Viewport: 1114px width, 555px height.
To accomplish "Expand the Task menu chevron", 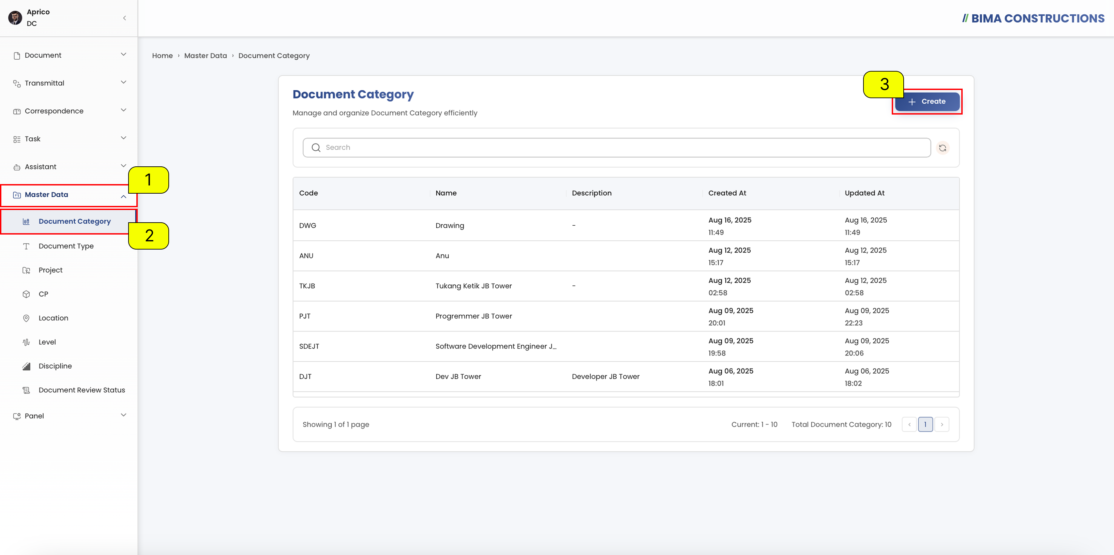I will tap(124, 138).
